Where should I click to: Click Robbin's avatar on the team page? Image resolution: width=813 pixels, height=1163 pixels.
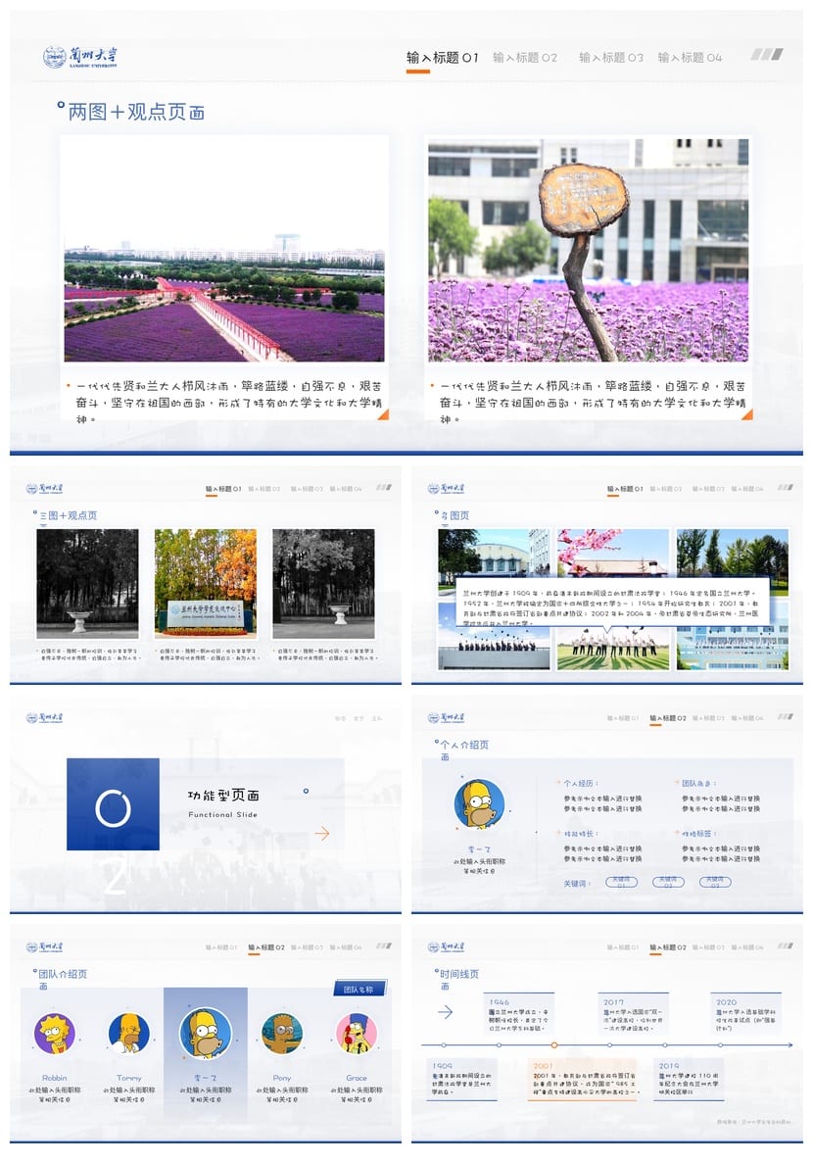54,1034
